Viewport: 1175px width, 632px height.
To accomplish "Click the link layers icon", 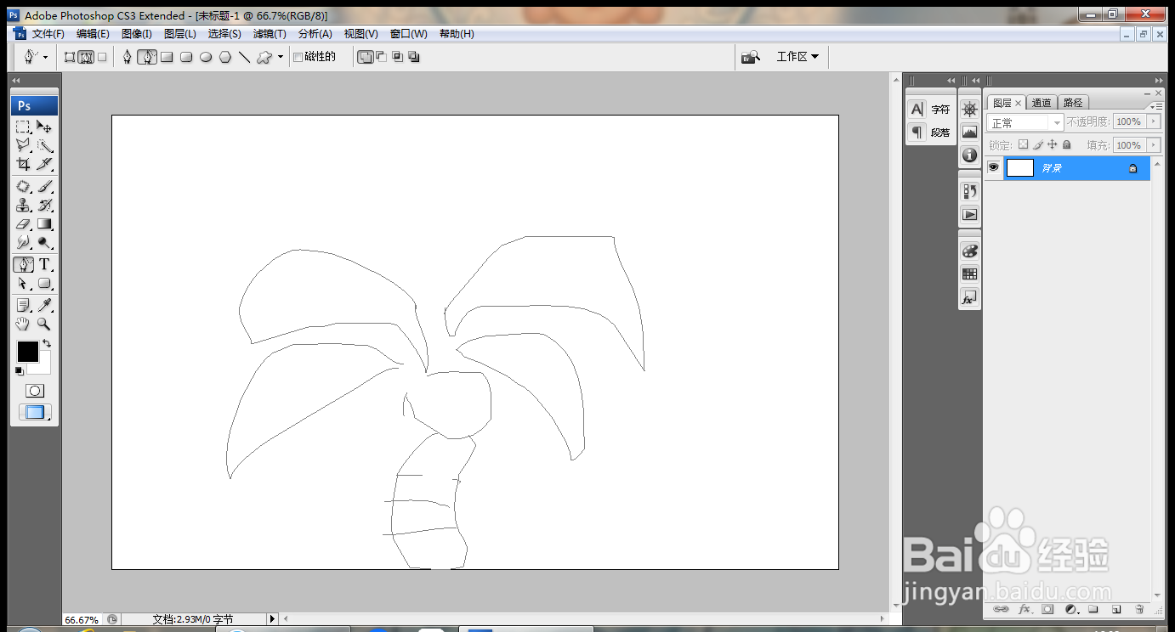I will 1002,609.
